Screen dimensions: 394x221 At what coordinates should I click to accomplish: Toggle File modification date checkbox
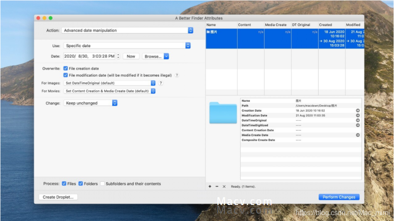pyautogui.click(x=65, y=75)
